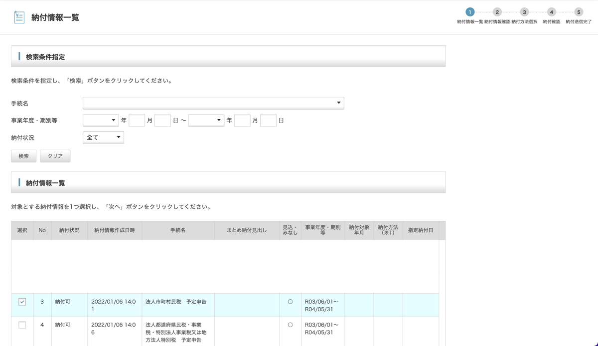The image size is (598, 346).
Task: Click step 5 circle 納付送信完了
Action: tap(579, 12)
